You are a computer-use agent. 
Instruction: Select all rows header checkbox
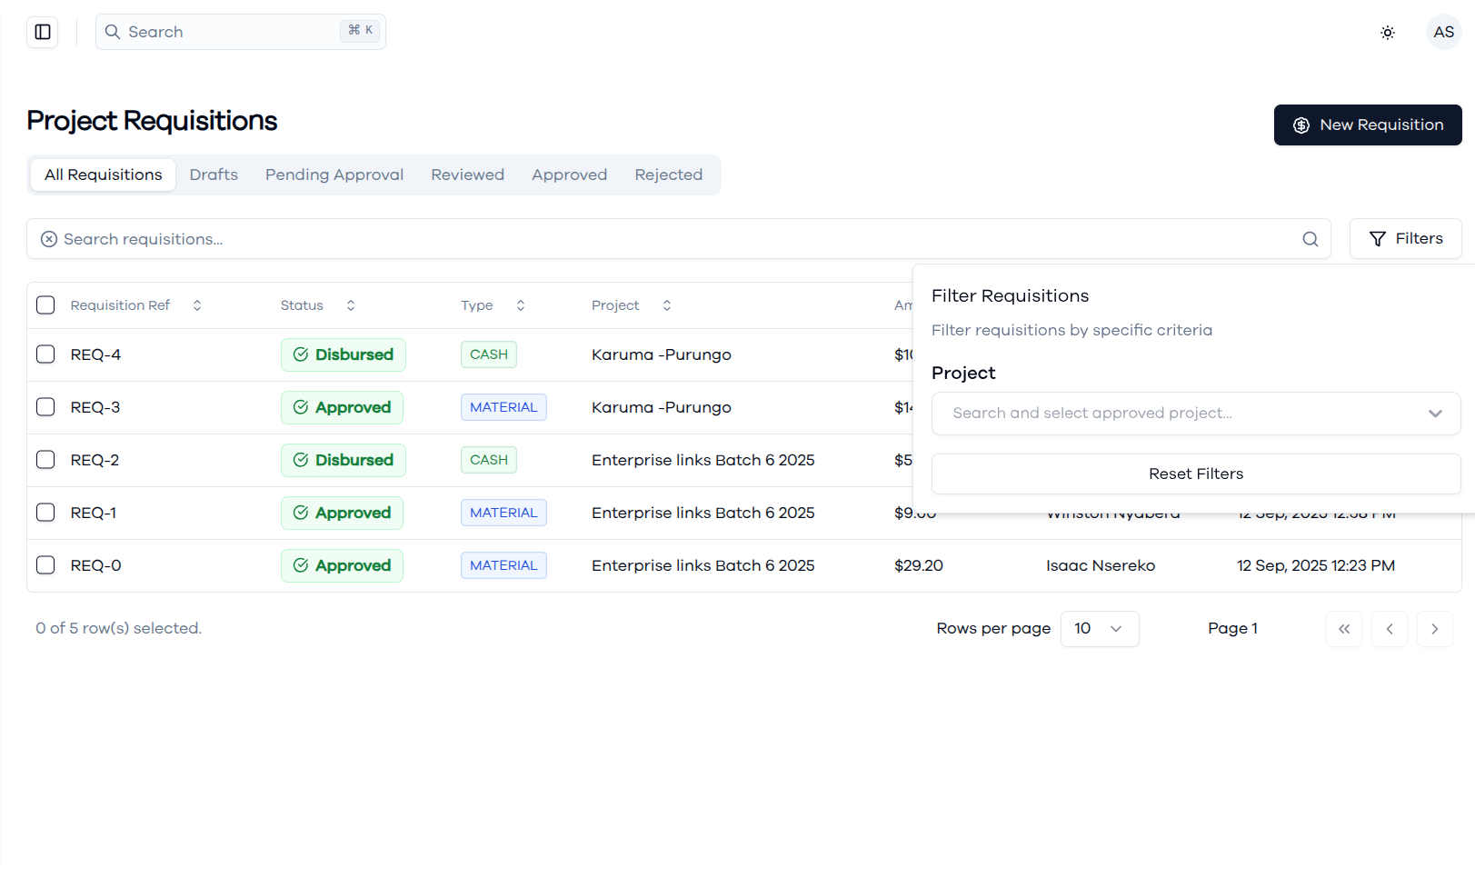click(45, 305)
